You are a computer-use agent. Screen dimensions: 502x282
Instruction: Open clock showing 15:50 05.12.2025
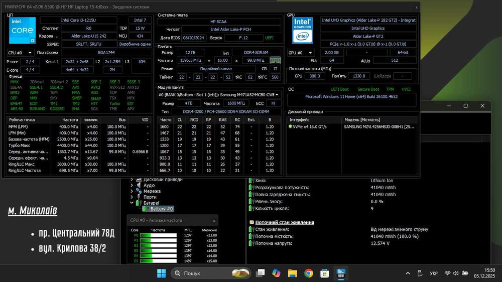484,273
